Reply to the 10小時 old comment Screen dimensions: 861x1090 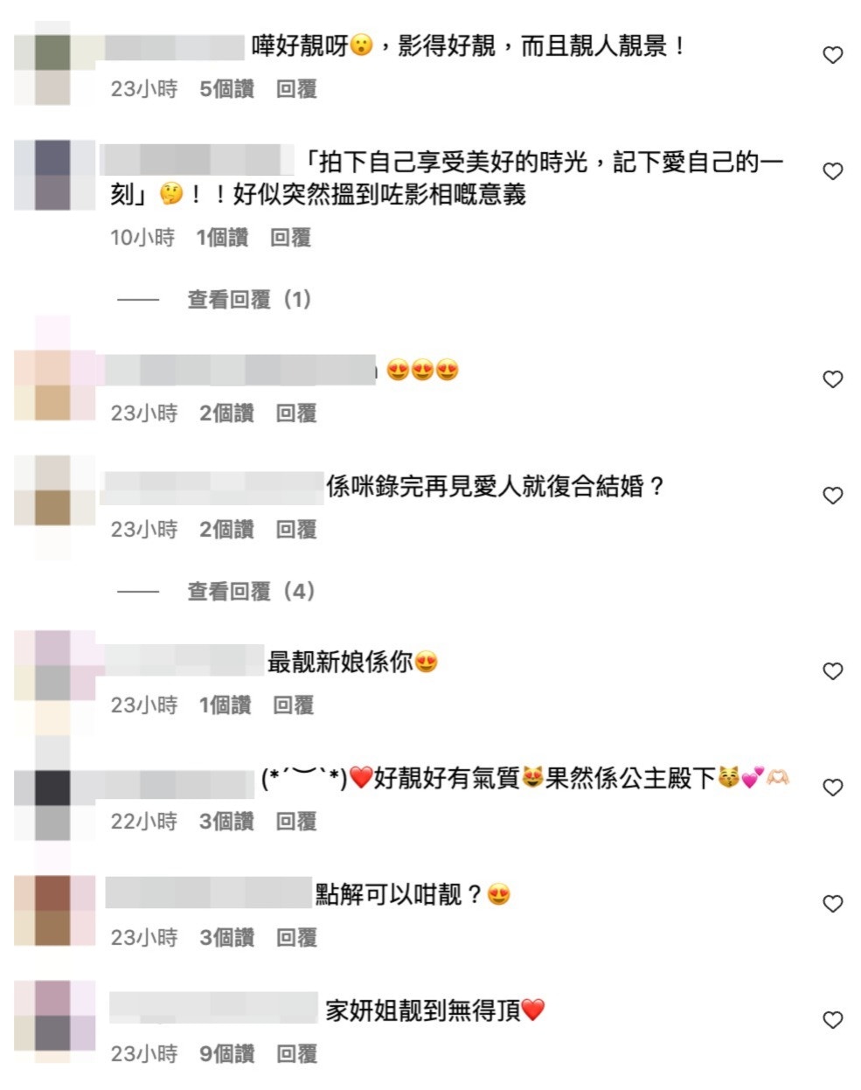tap(290, 238)
